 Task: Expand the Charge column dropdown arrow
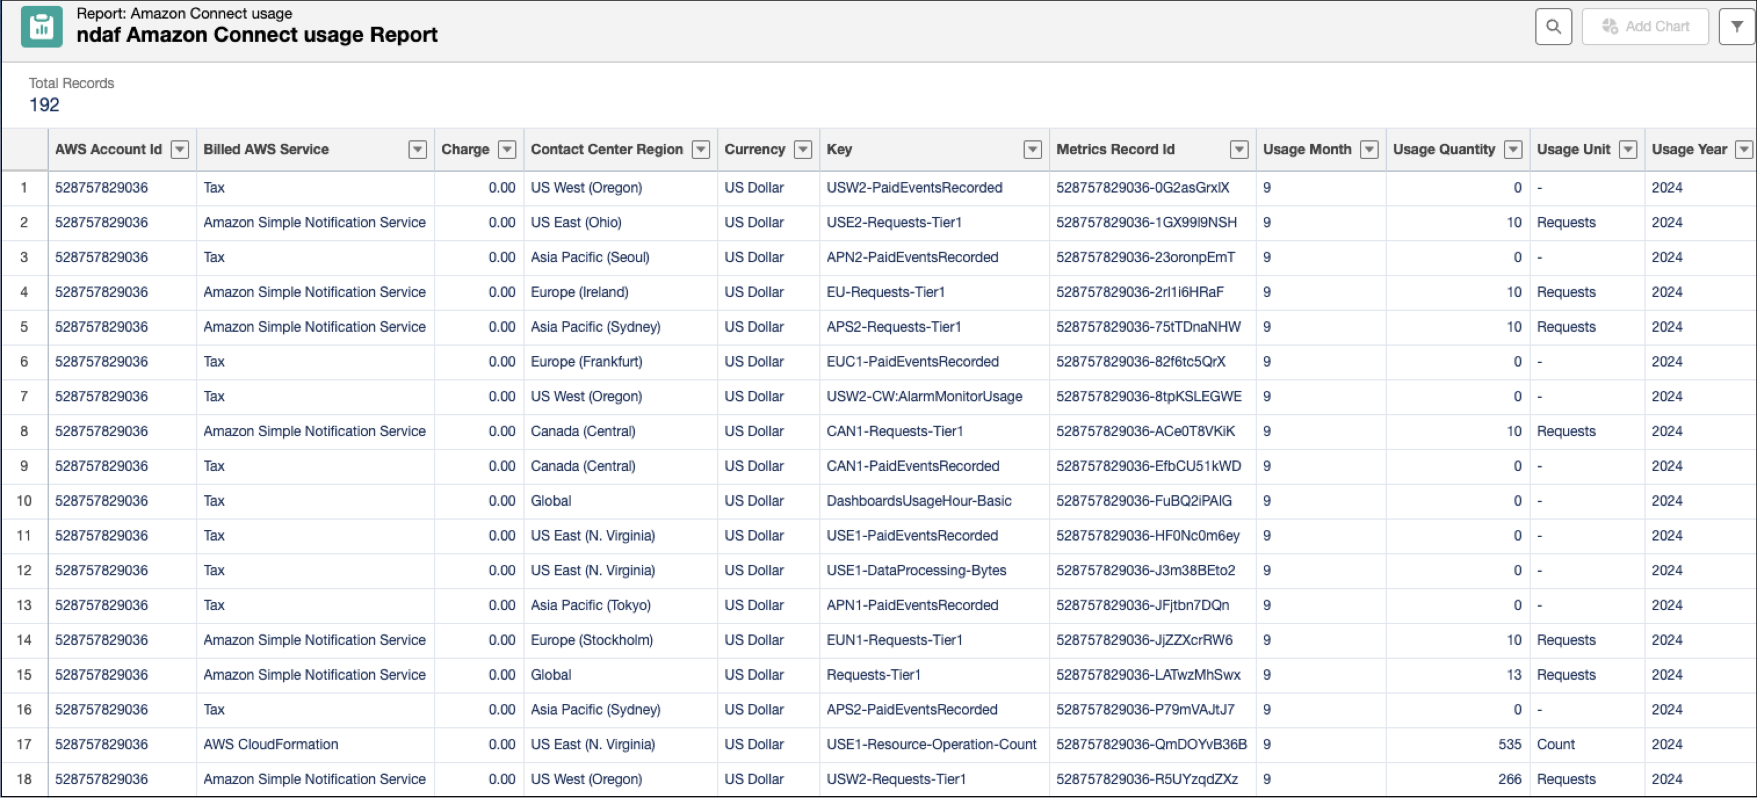(x=507, y=149)
